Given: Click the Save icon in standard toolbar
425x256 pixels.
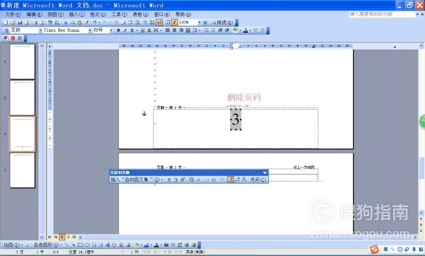Looking at the screenshot, I should 20,22.
